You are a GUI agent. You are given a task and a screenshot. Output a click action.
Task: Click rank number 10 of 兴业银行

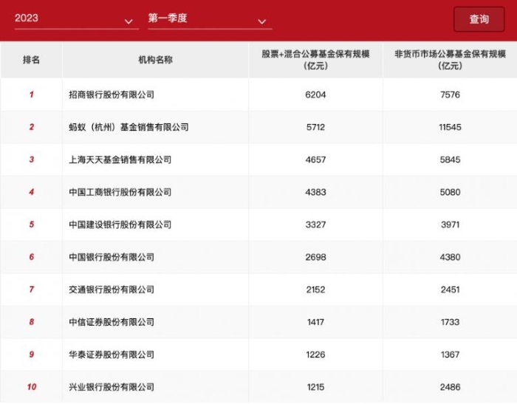pyautogui.click(x=32, y=387)
